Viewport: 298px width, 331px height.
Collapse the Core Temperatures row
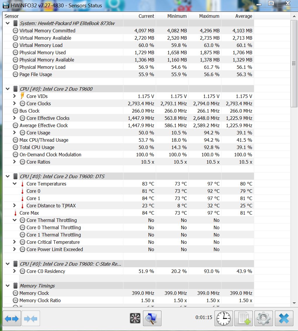[x=15, y=184]
